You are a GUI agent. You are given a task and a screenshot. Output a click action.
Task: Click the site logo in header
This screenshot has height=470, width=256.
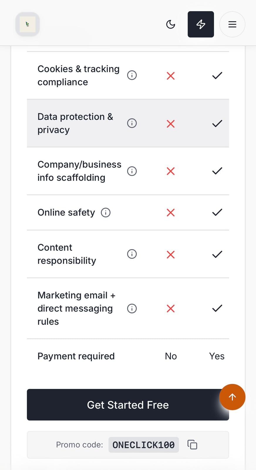(28, 24)
